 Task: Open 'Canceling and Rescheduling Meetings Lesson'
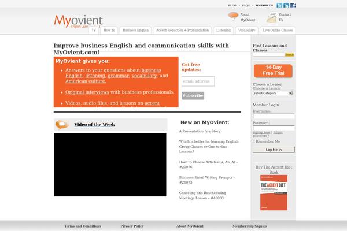pyautogui.click(x=202, y=195)
